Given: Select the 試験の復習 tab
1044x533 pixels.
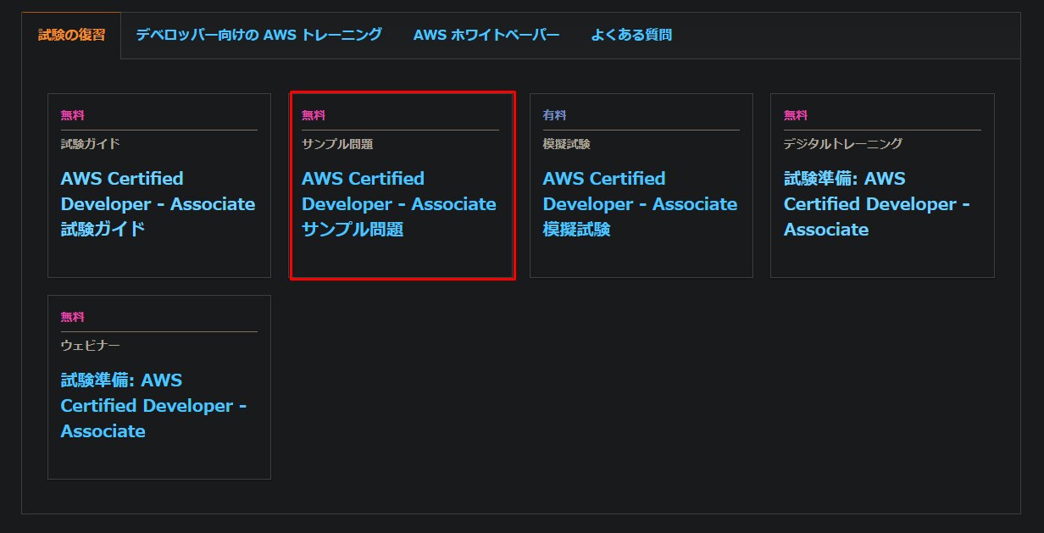Looking at the screenshot, I should (71, 36).
